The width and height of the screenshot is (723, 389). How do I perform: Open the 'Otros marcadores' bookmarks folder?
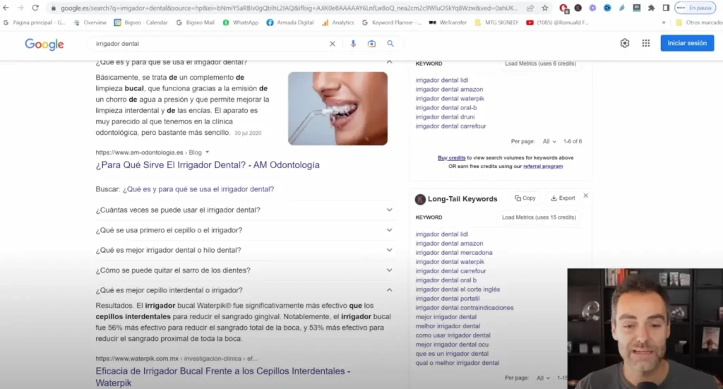[x=698, y=22]
